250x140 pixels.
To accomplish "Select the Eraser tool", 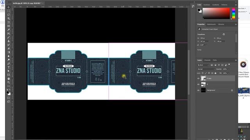I will [9, 49].
